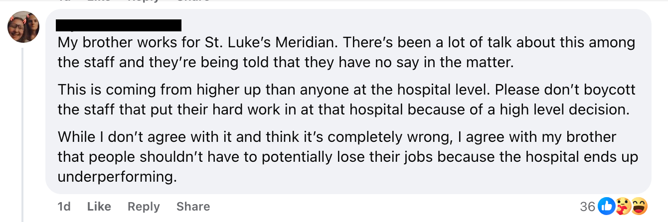View the 36 reactions count
Viewport: 668px width, 222px height.
click(x=588, y=206)
